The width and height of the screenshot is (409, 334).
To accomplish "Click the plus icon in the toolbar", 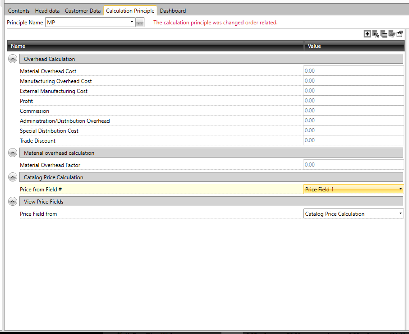I will [x=367, y=34].
